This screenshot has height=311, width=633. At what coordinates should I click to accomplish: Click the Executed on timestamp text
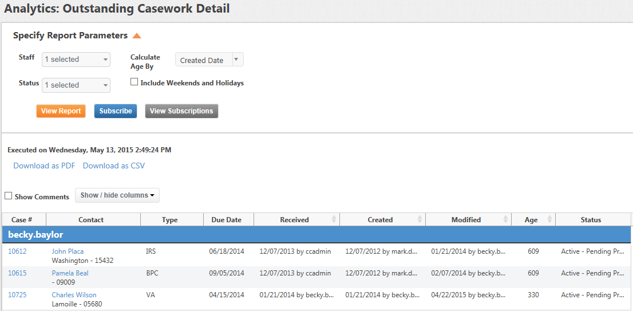tap(89, 150)
